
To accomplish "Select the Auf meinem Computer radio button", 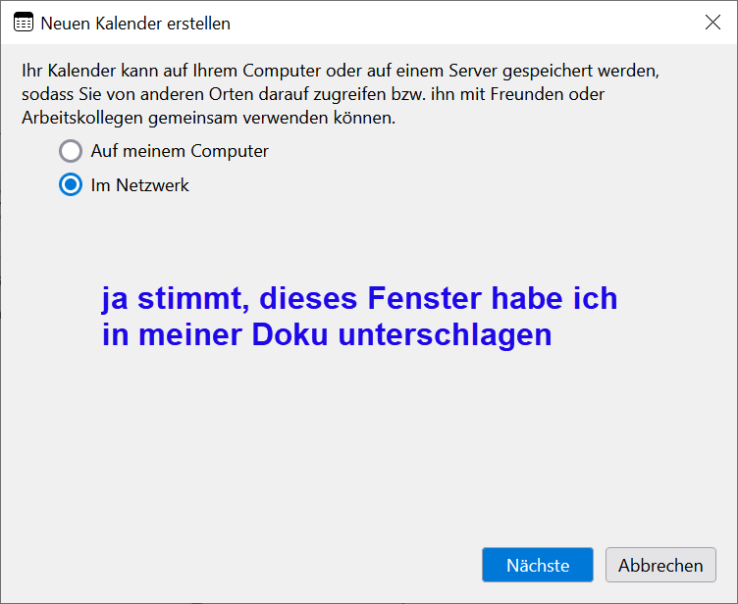I will [71, 151].
